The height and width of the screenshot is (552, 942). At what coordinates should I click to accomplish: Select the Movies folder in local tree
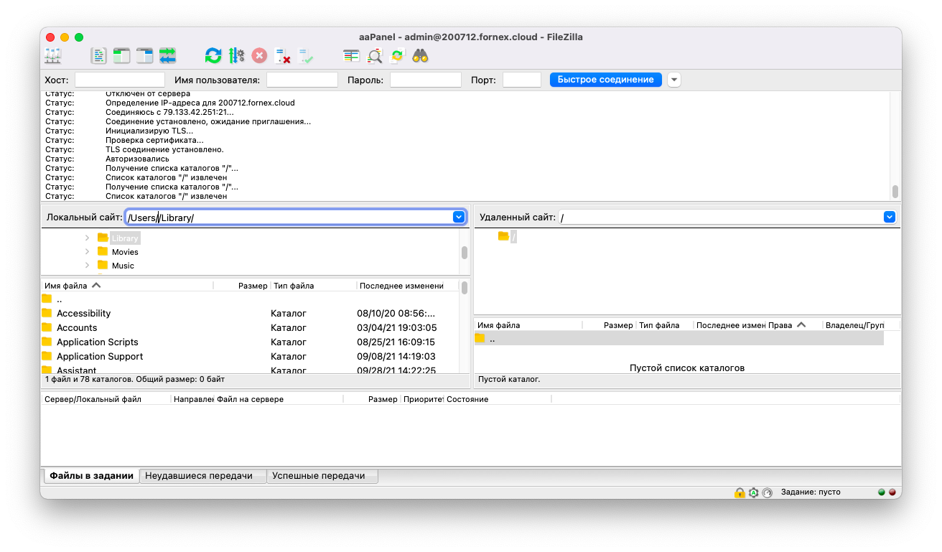(x=125, y=252)
